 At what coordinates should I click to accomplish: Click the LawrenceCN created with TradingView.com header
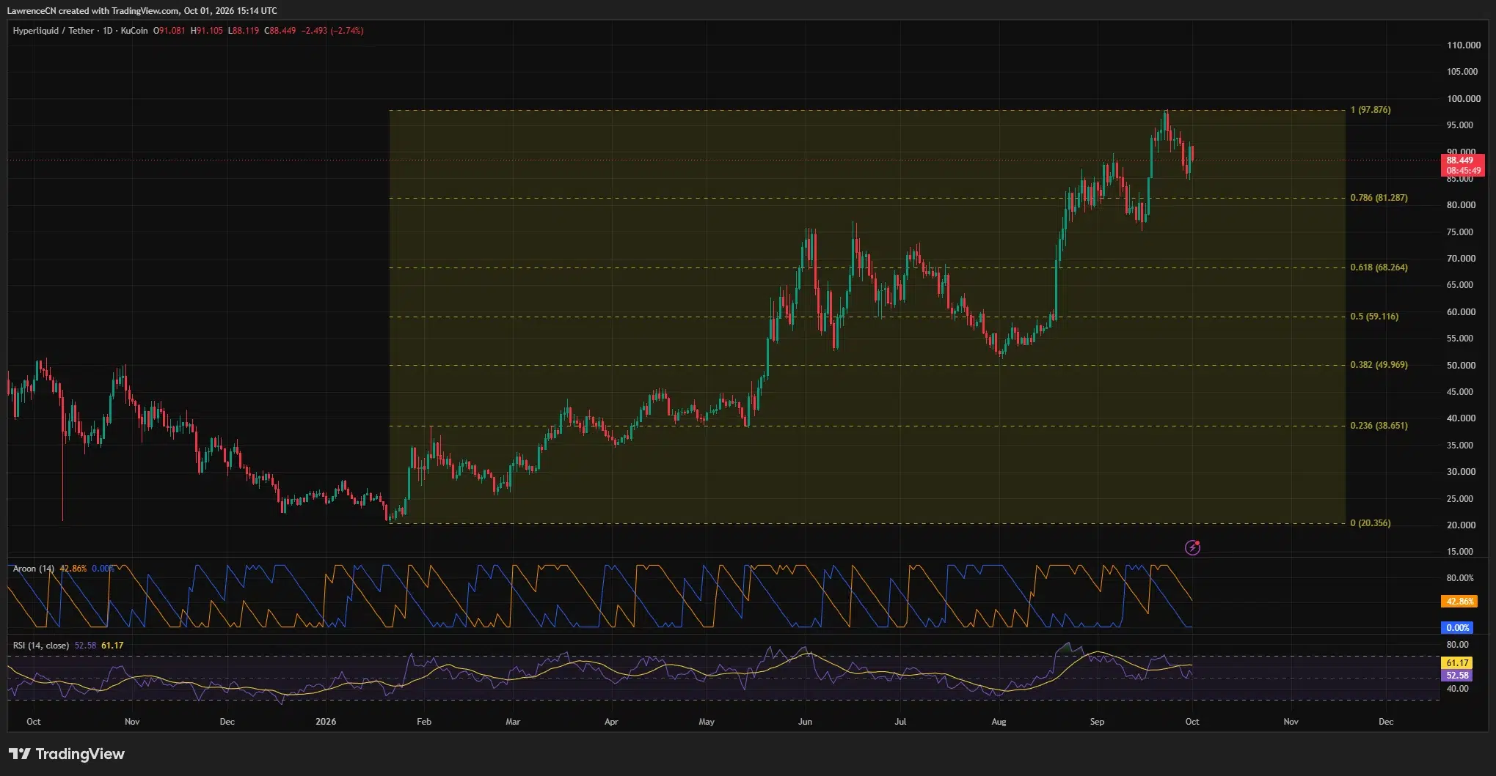[x=142, y=11]
